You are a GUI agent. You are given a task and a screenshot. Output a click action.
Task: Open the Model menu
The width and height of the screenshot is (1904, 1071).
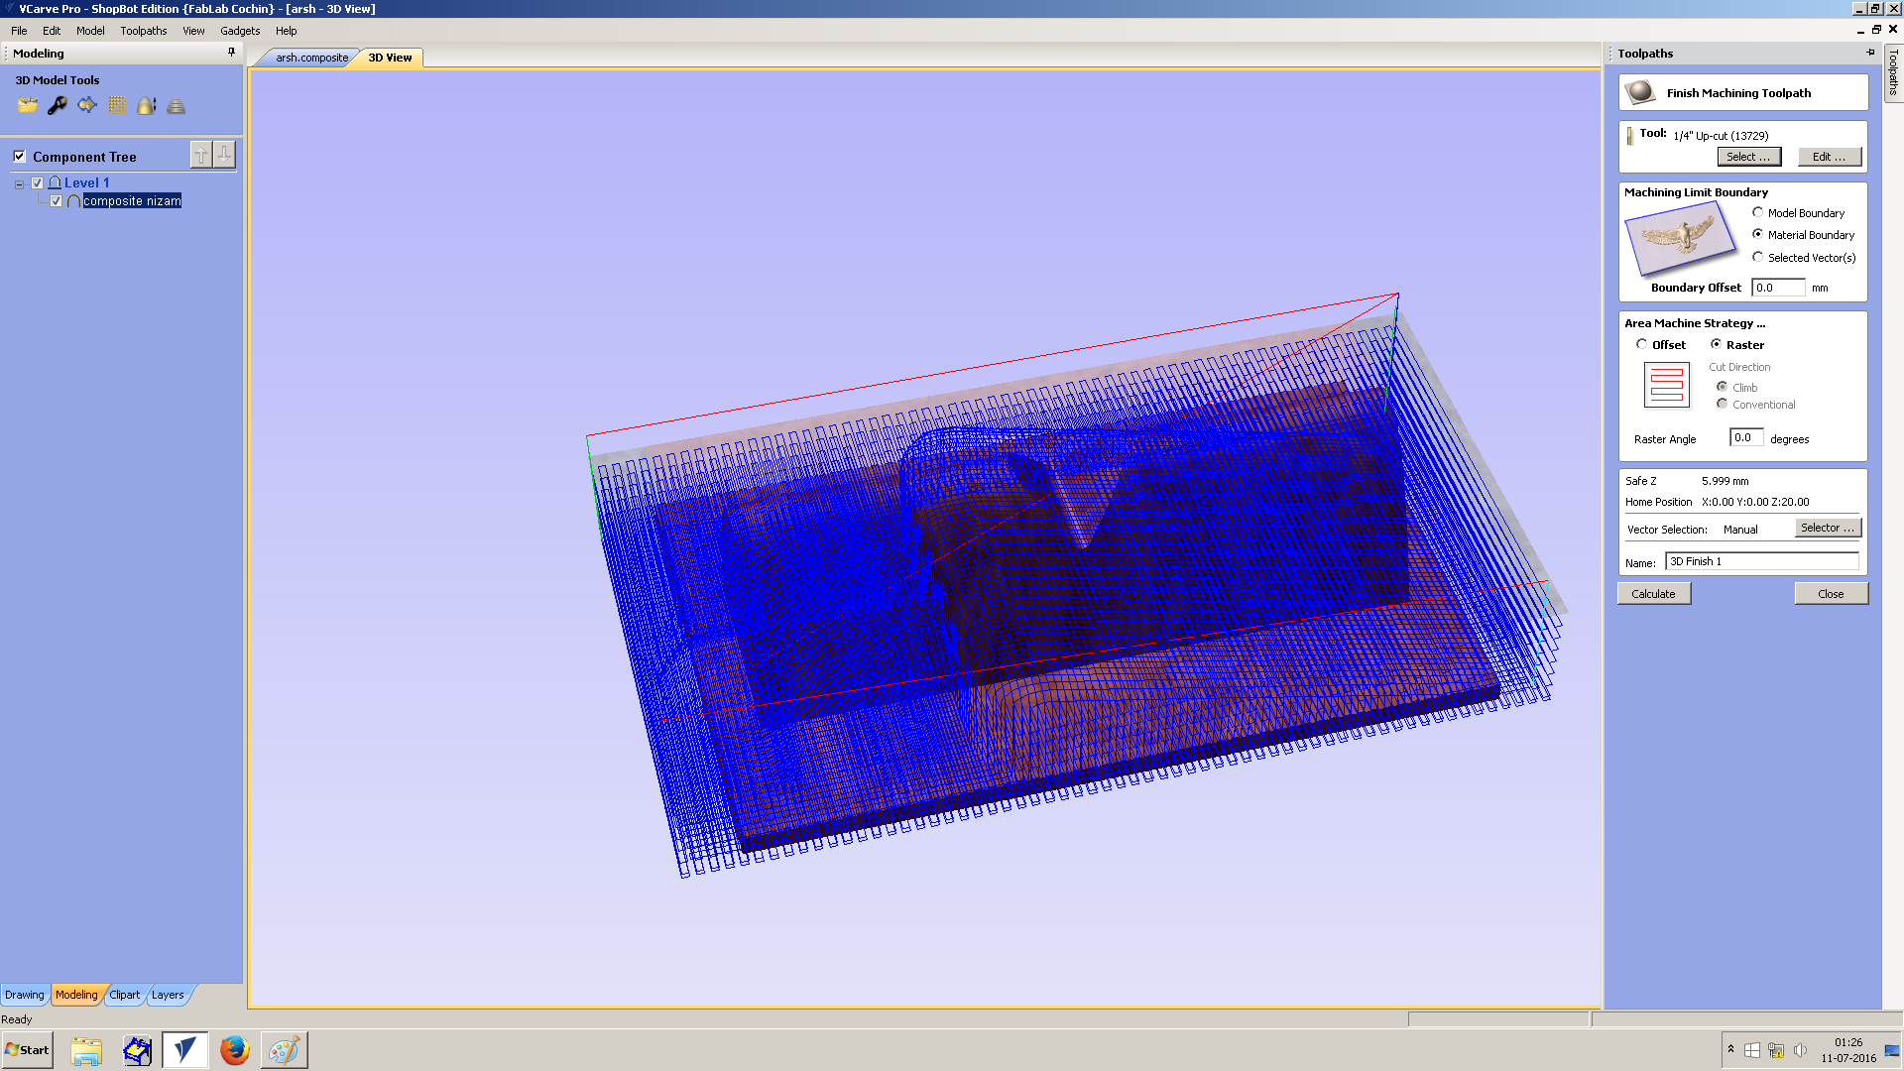coord(90,31)
